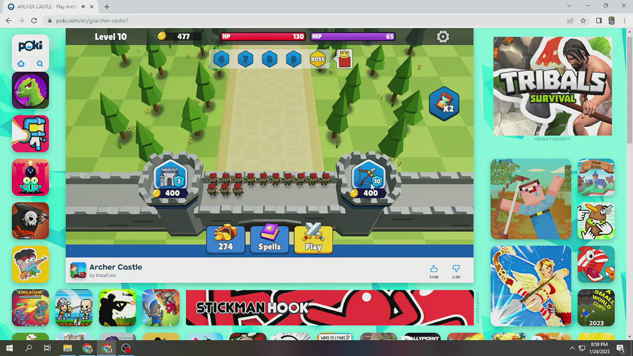
Task: Open the Poki search magnifier
Action: tap(40, 64)
